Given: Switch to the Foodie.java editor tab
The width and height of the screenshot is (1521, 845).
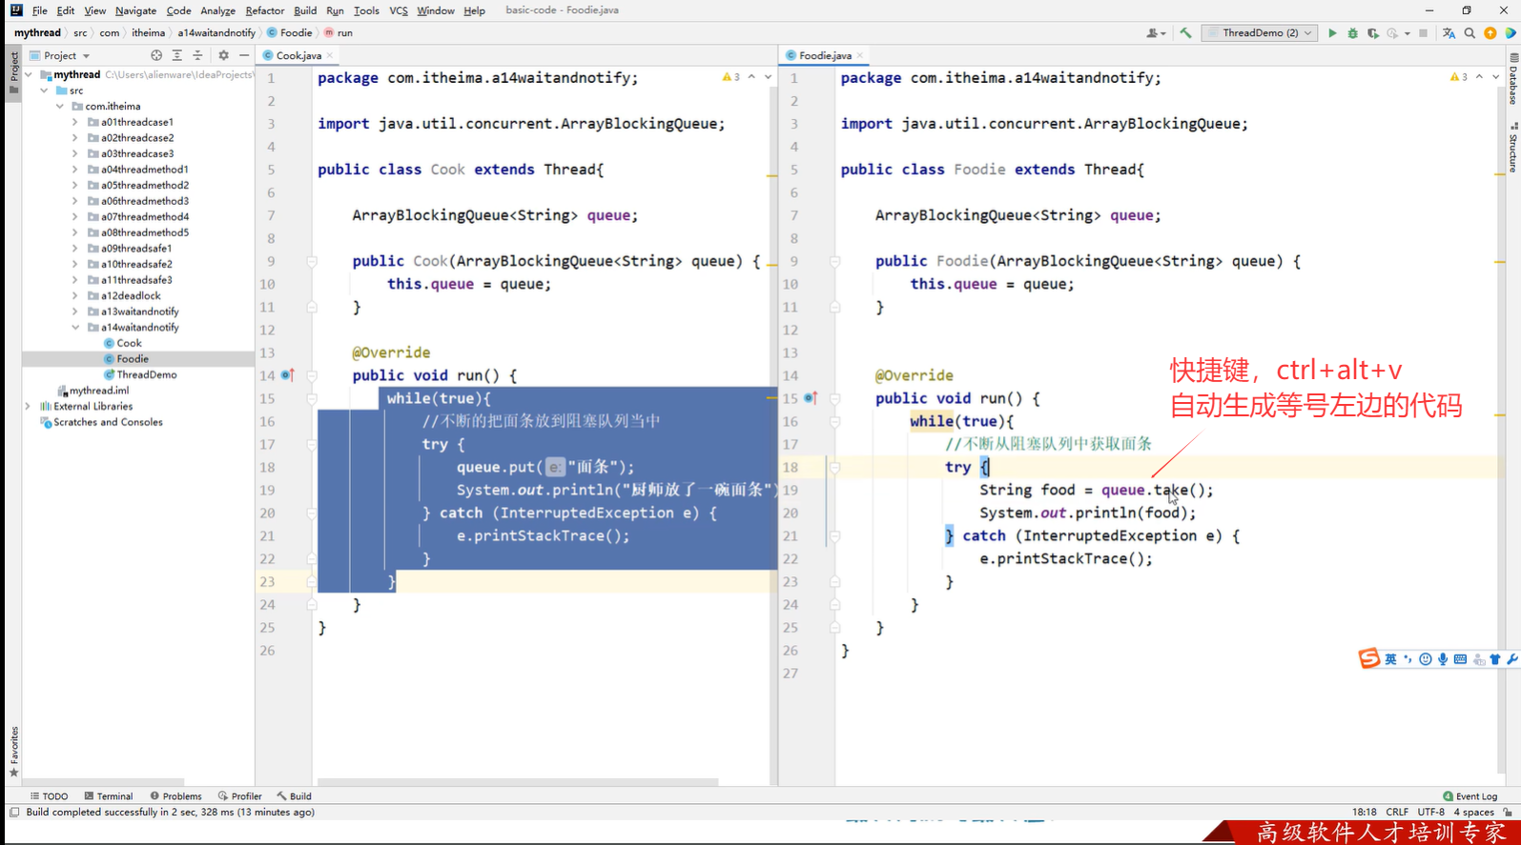Looking at the screenshot, I should tap(824, 56).
